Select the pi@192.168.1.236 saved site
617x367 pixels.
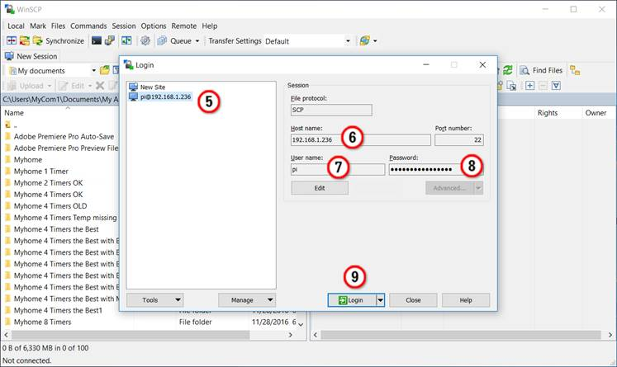pos(165,96)
